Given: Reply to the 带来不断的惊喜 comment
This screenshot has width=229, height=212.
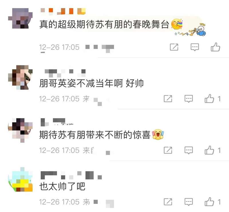Looking at the screenshot, I should (189, 150).
